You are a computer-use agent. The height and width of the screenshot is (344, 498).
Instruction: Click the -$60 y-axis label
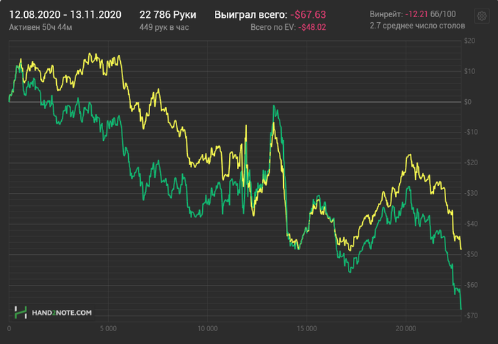471,285
